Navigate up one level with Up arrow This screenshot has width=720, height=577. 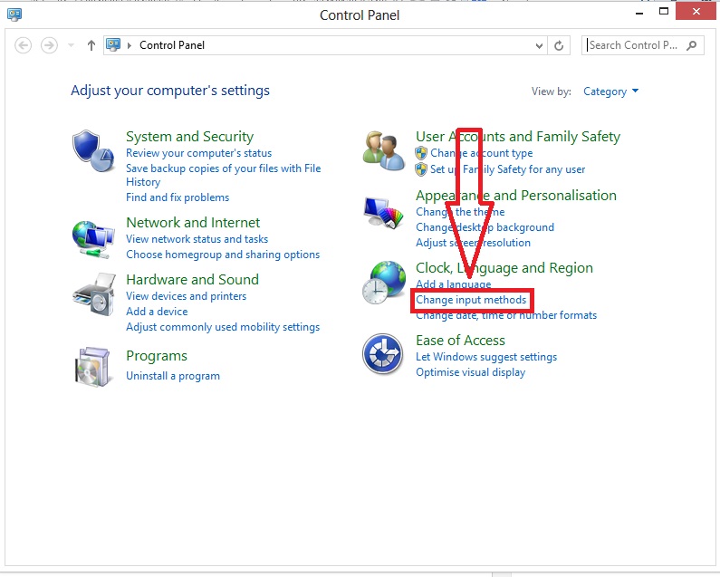(x=91, y=45)
